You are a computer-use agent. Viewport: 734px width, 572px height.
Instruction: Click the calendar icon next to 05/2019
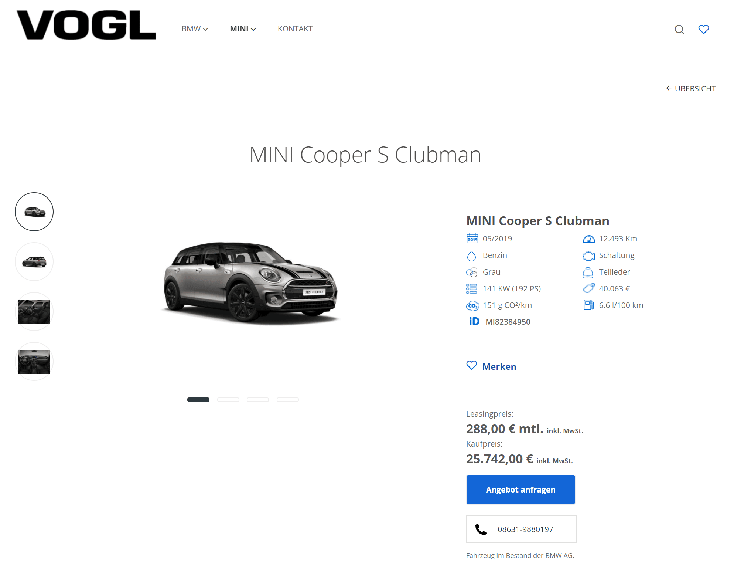click(x=472, y=238)
